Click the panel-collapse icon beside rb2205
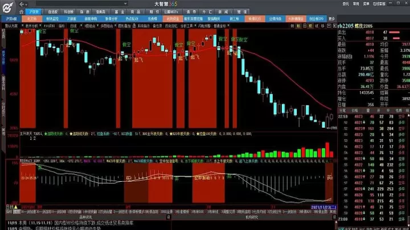The width and height of the screenshot is (410, 230). (335, 26)
